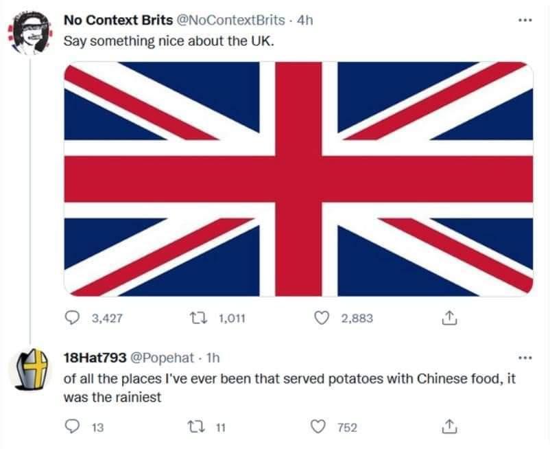
Task: Open the Union Jack flag image
Action: (298, 179)
